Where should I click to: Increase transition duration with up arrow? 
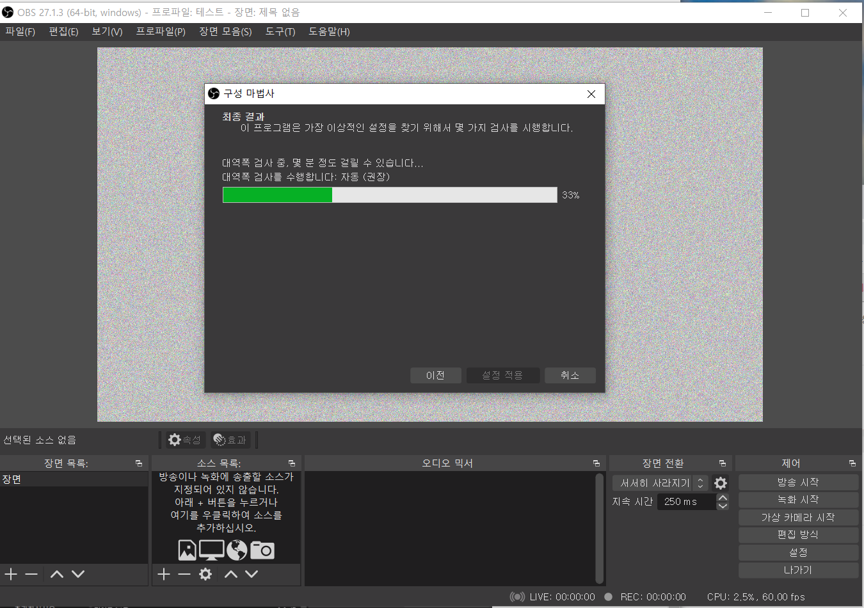tap(723, 497)
